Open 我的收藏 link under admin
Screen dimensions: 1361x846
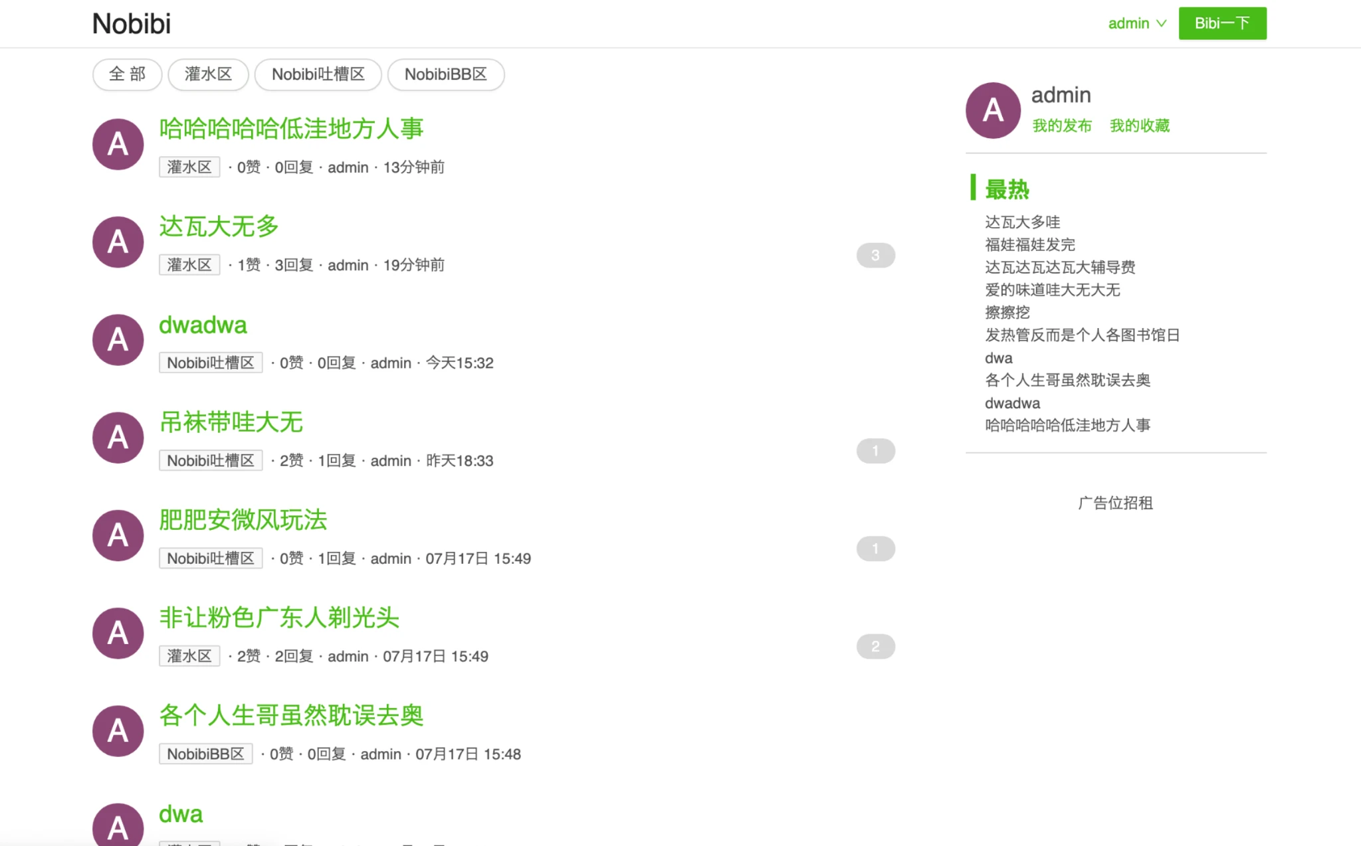coord(1139,126)
